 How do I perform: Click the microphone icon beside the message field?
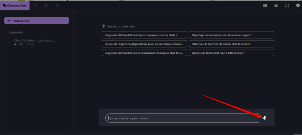coord(265,118)
